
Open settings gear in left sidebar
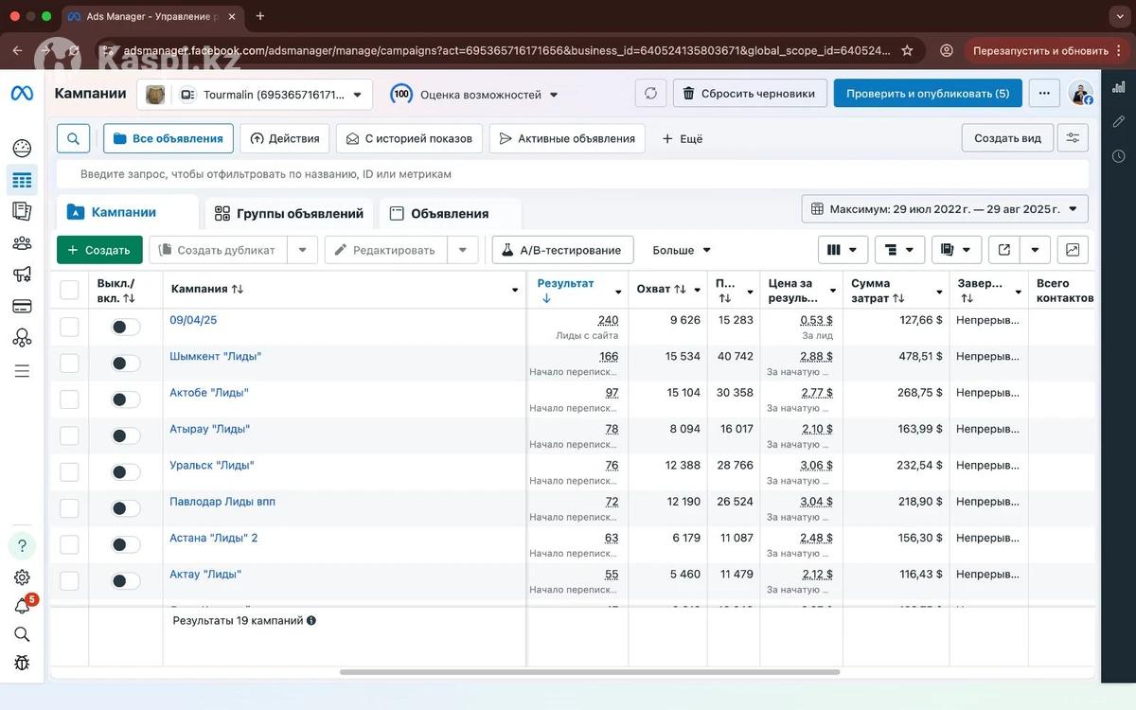tap(22, 577)
